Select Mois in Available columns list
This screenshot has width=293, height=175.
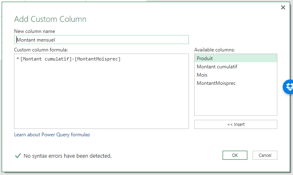pyautogui.click(x=202, y=75)
